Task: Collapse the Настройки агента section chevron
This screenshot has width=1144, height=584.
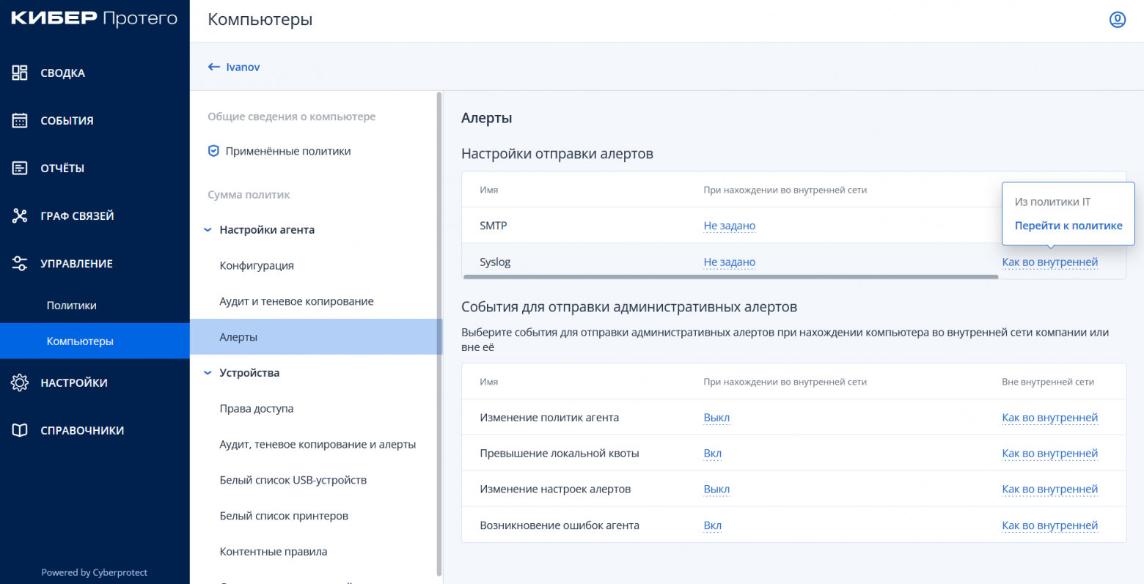Action: coord(208,230)
